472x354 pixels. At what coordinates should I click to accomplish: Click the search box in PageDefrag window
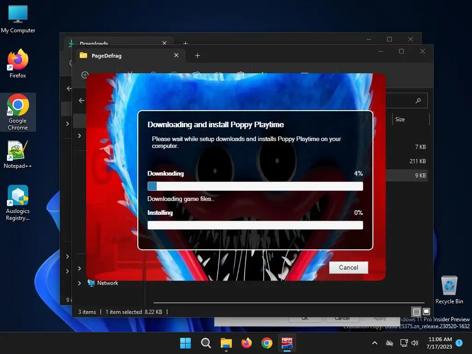tap(407, 100)
